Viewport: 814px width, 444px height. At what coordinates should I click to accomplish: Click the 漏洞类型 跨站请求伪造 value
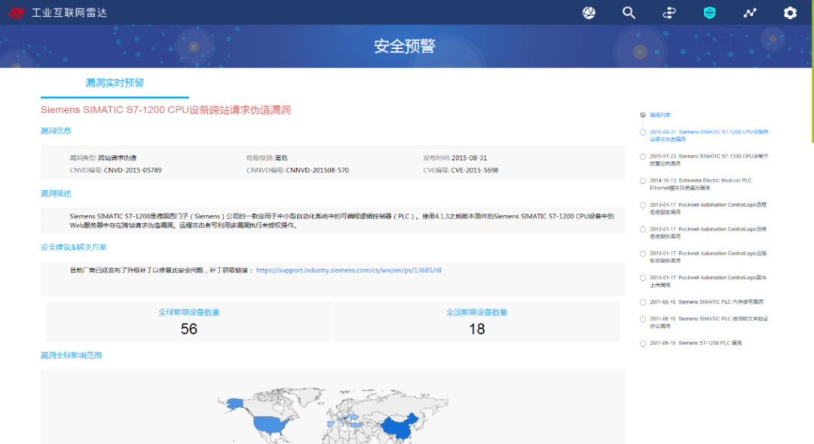tap(118, 158)
